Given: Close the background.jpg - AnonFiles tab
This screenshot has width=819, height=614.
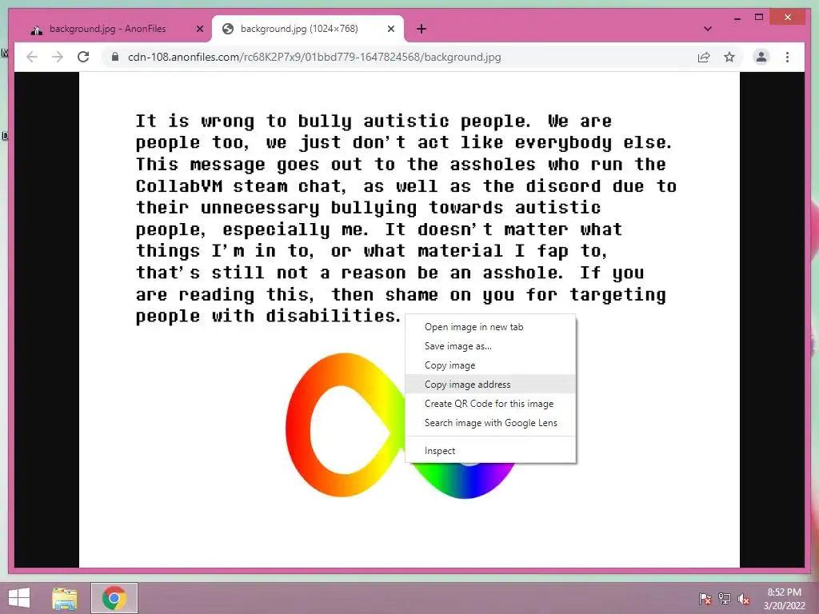Looking at the screenshot, I should click(x=199, y=30).
